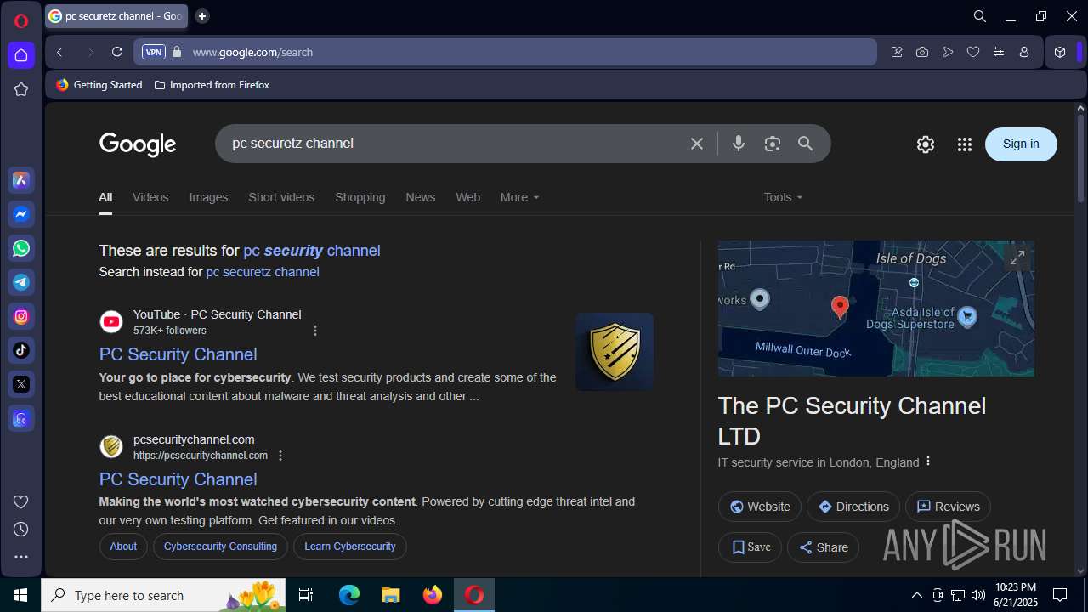Image resolution: width=1088 pixels, height=612 pixels.
Task: Select the Videos search tab
Action: coord(150,197)
